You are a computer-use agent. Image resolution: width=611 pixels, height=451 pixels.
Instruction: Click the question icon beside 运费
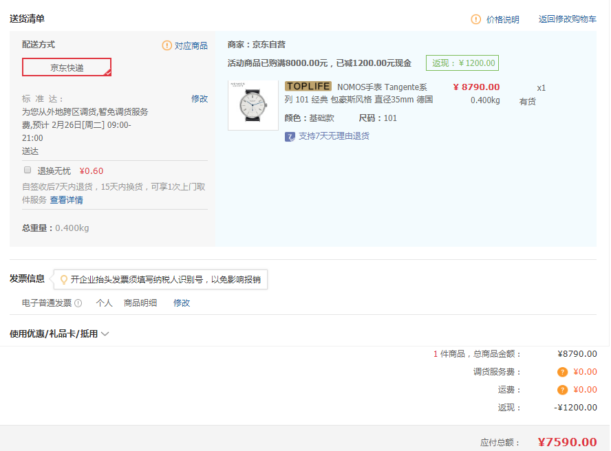(x=562, y=390)
